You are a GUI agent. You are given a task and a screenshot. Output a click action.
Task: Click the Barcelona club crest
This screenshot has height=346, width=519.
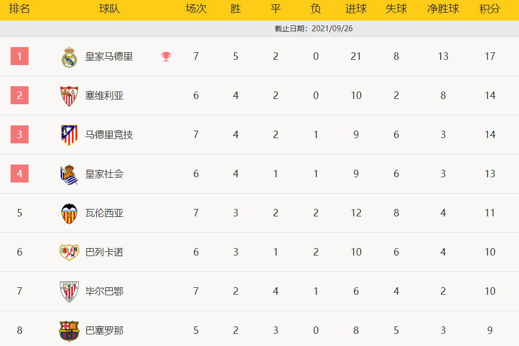(69, 331)
